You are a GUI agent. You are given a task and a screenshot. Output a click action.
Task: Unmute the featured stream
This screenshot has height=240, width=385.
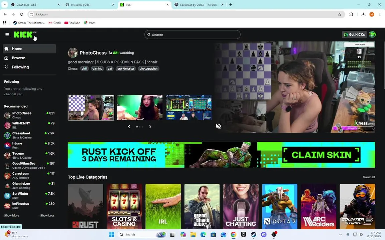click(x=219, y=126)
